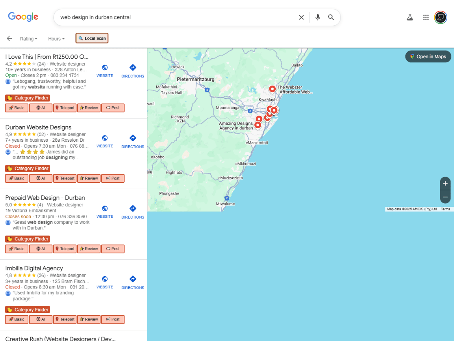The height and width of the screenshot is (341, 454).
Task: Run Basic audit for Imbilla Digital Agency
Action: click(17, 319)
